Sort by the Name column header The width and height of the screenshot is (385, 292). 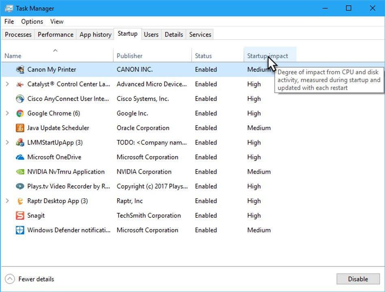pos(57,54)
